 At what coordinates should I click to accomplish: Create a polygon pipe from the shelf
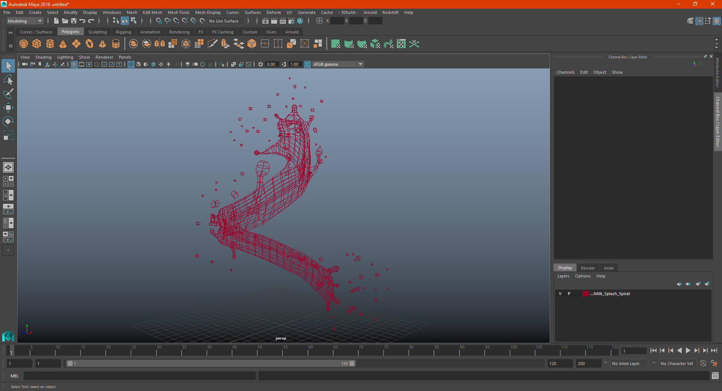[116, 44]
